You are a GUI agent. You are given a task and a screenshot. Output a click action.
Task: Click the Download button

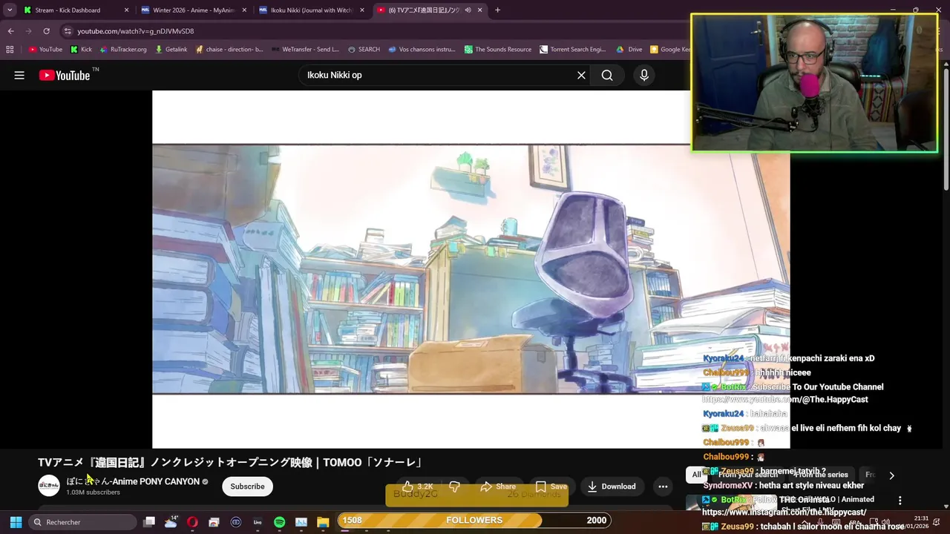pyautogui.click(x=612, y=487)
